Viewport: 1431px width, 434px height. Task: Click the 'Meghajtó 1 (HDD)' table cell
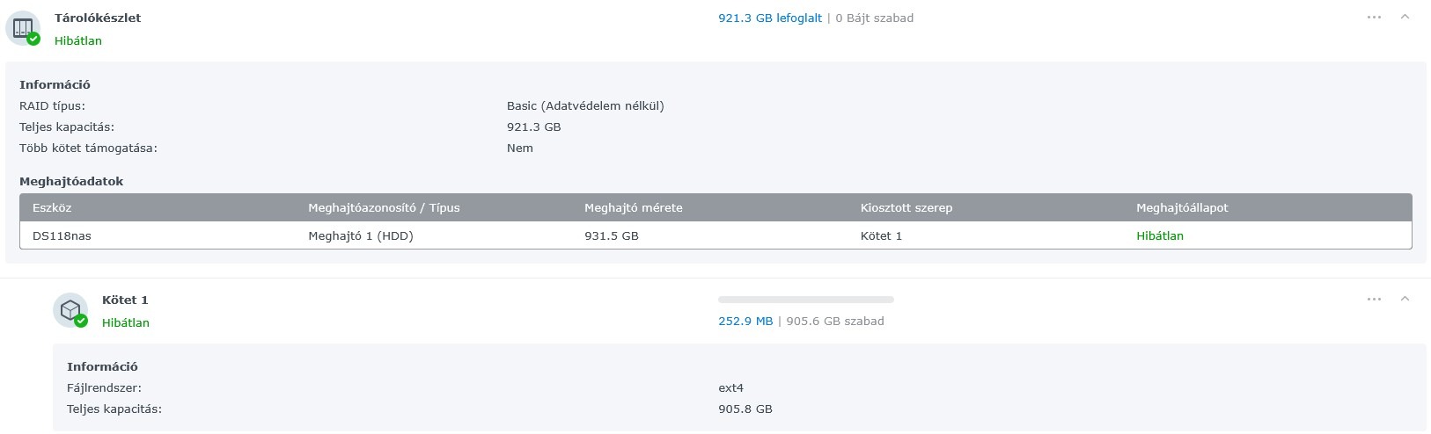pyautogui.click(x=360, y=235)
